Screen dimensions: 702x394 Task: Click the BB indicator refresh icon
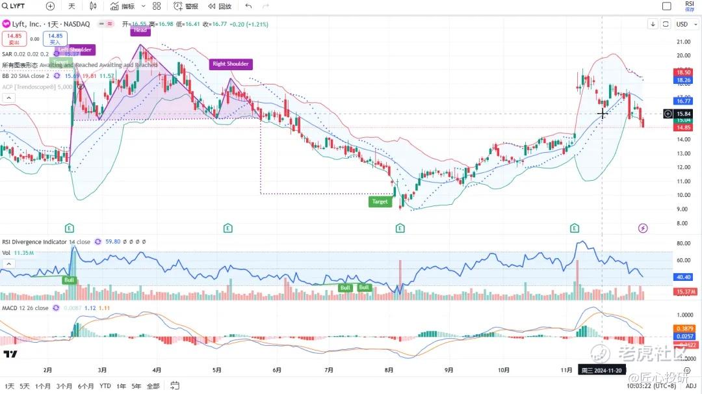point(57,75)
